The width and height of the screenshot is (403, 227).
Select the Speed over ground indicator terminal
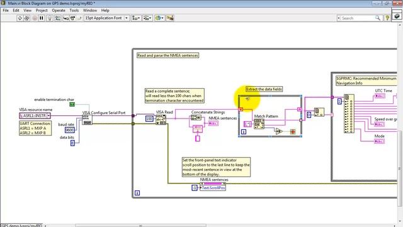point(379,124)
